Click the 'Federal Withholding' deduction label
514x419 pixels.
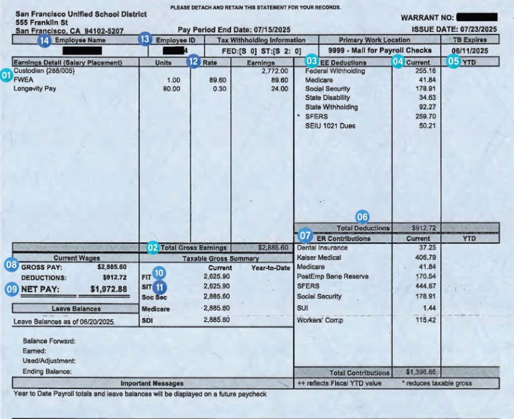[335, 71]
